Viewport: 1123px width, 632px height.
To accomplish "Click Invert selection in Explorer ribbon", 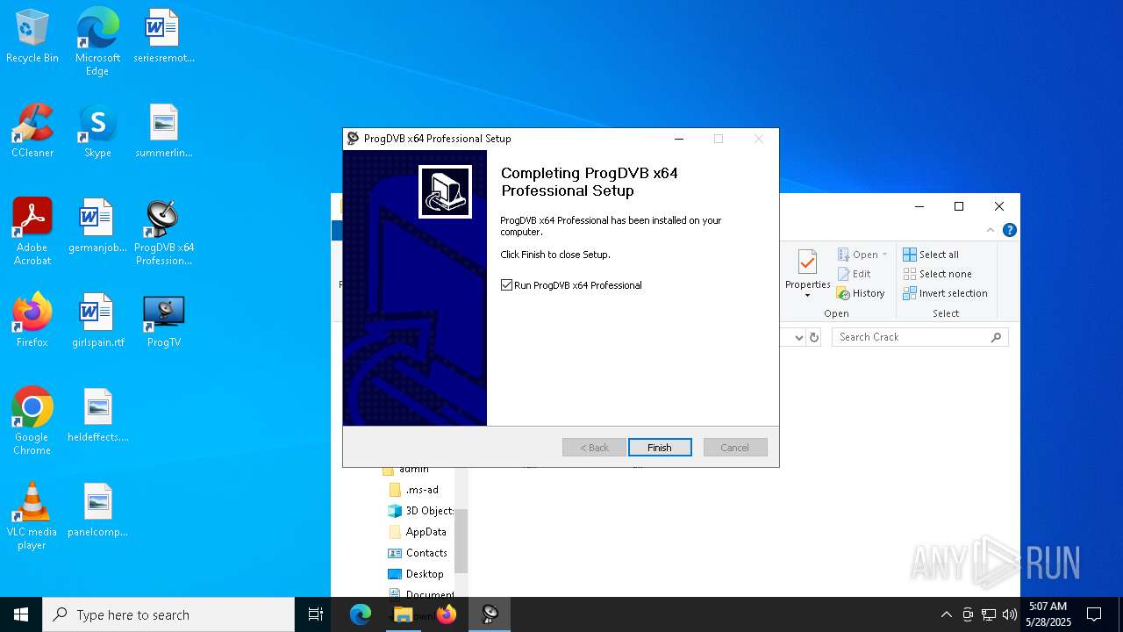I will 945,293.
